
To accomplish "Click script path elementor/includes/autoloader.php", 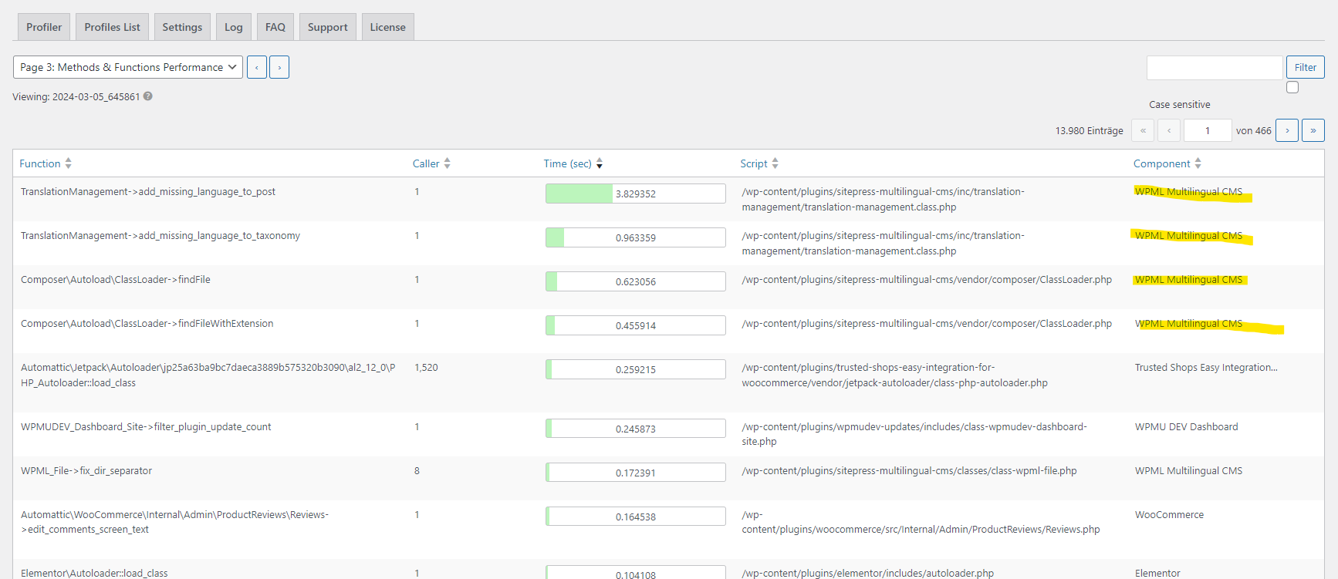I will pyautogui.click(x=867, y=573).
